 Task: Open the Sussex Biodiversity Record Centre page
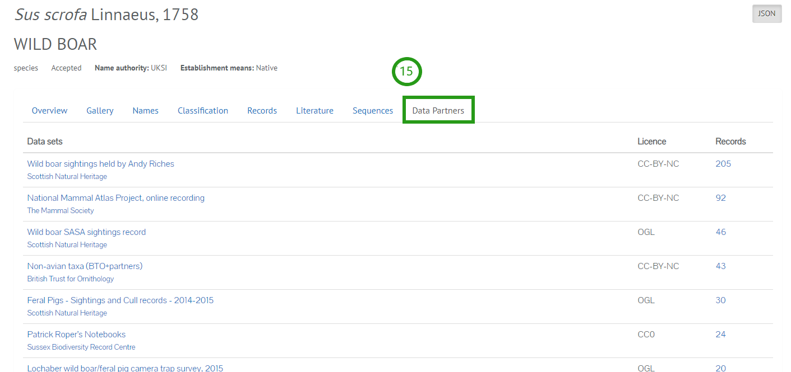point(81,347)
